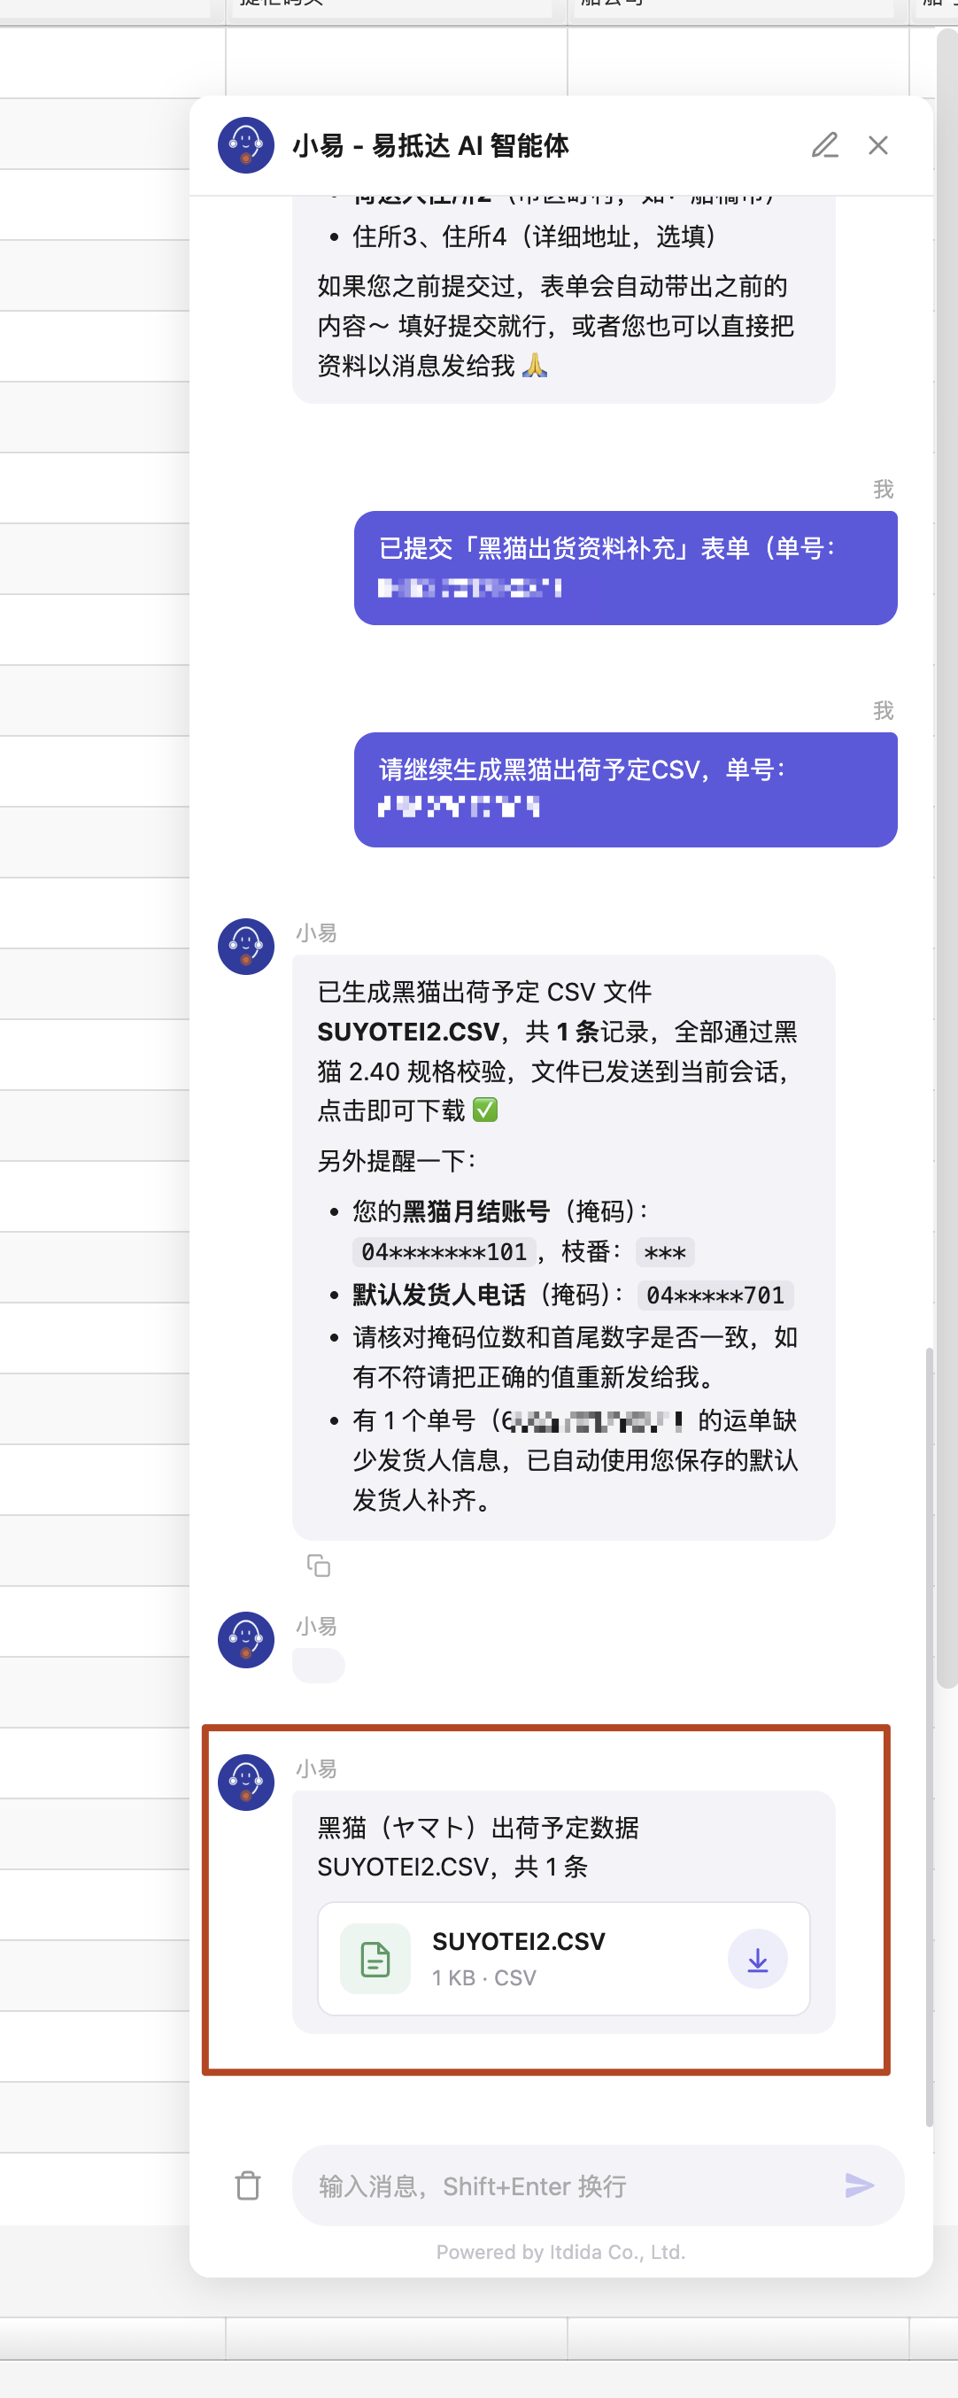Click the 1 KB · CSV file size label
Image resolution: width=958 pixels, height=2398 pixels.
[484, 1977]
